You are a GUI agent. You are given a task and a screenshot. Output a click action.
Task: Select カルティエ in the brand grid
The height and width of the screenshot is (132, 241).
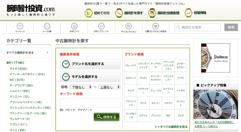pos(131,78)
